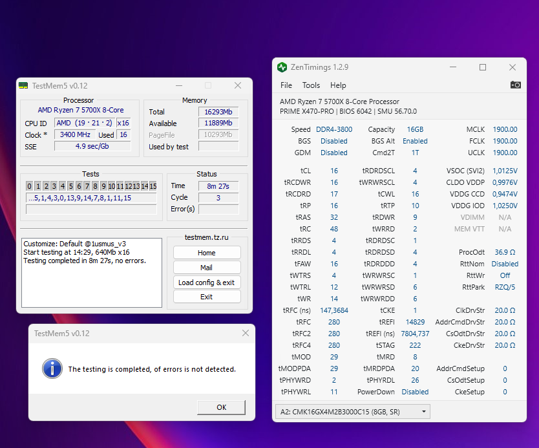Click the PRIME X470-PRO BIOS info line
The image size is (539, 448).
coord(348,111)
